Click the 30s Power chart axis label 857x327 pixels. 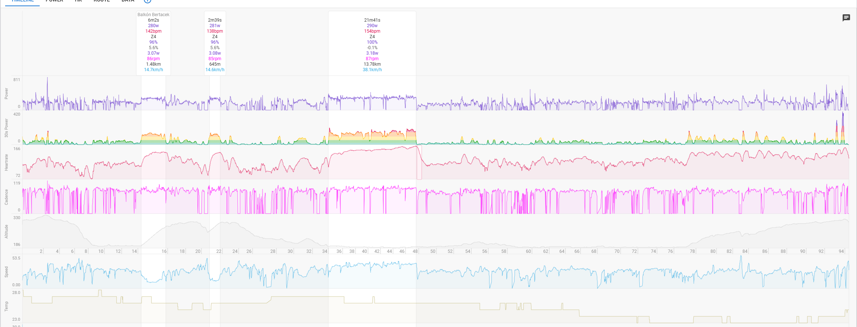tap(6, 128)
